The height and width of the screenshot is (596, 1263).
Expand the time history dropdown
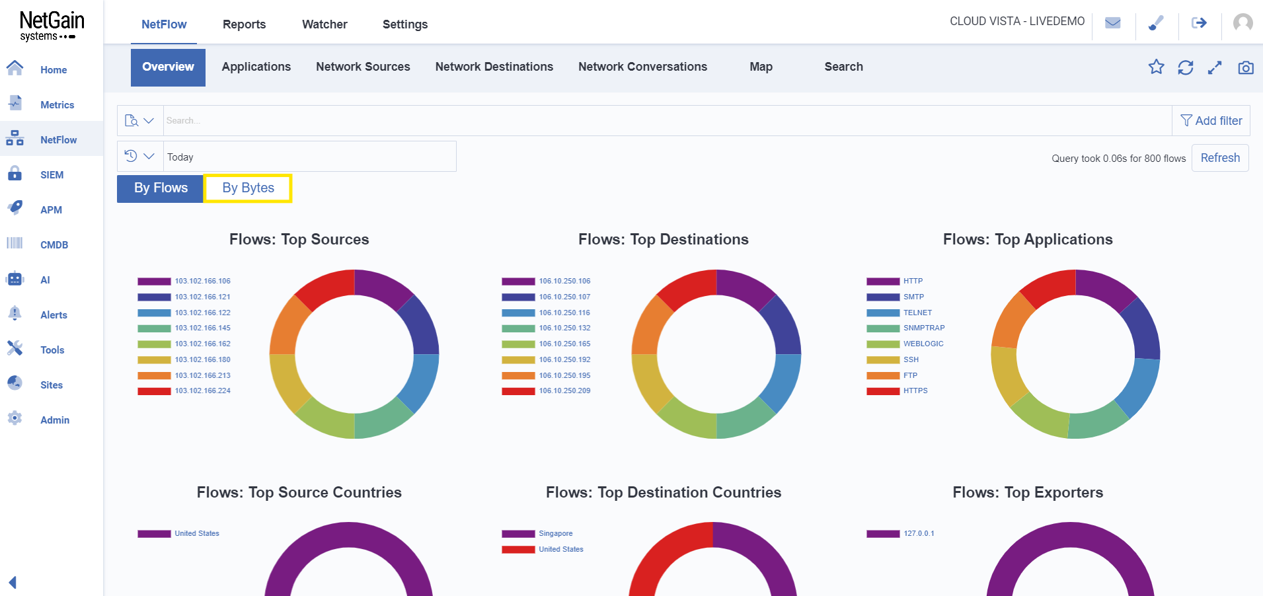pos(139,156)
